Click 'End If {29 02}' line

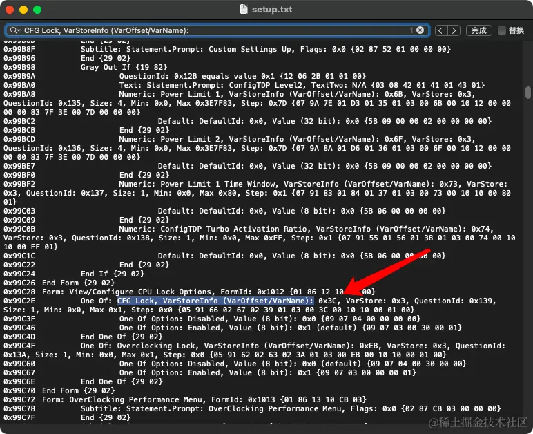(x=112, y=274)
